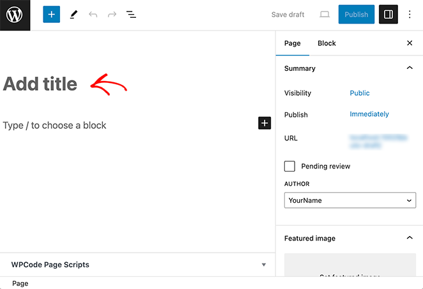Toggle the Settings sidebar panel icon
Viewport: 423px width, 289px height.
(388, 15)
